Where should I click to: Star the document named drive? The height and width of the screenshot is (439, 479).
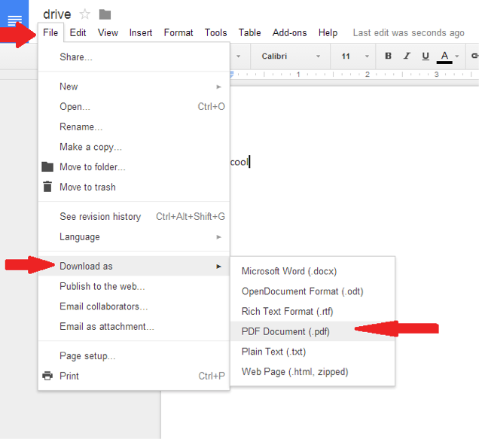tap(84, 14)
